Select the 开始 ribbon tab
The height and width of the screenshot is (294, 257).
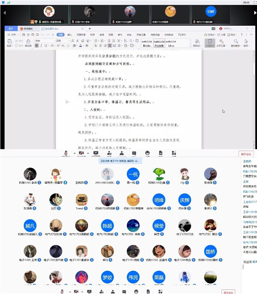(x=60, y=35)
